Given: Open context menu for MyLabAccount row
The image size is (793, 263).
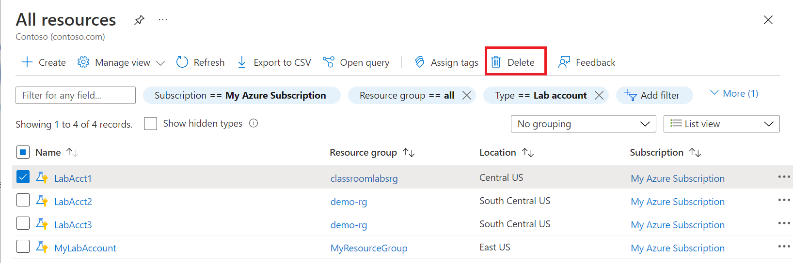Looking at the screenshot, I should click(x=784, y=247).
